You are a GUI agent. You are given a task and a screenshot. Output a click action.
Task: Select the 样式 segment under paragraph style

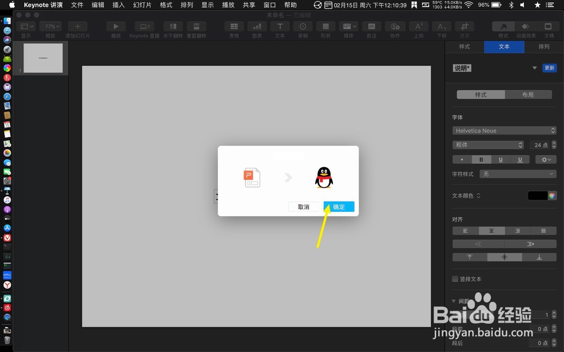tap(481, 95)
